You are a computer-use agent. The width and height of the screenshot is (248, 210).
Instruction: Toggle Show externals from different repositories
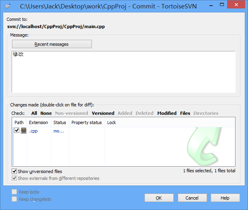[x=14, y=178]
